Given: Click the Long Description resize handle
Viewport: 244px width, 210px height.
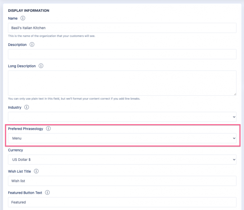Looking at the screenshot, I should (x=235, y=94).
